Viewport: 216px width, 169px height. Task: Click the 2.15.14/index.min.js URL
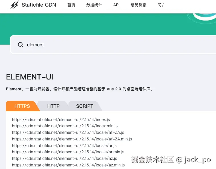[x=65, y=126]
